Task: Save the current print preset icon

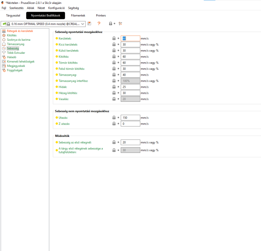Action: (89, 23)
